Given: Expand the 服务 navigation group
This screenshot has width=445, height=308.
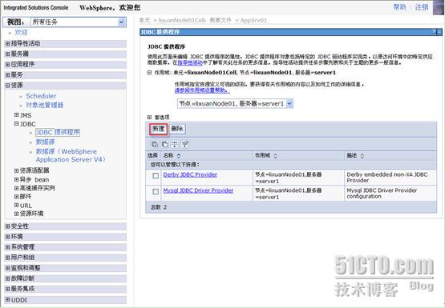Looking at the screenshot, I should click(8, 75).
